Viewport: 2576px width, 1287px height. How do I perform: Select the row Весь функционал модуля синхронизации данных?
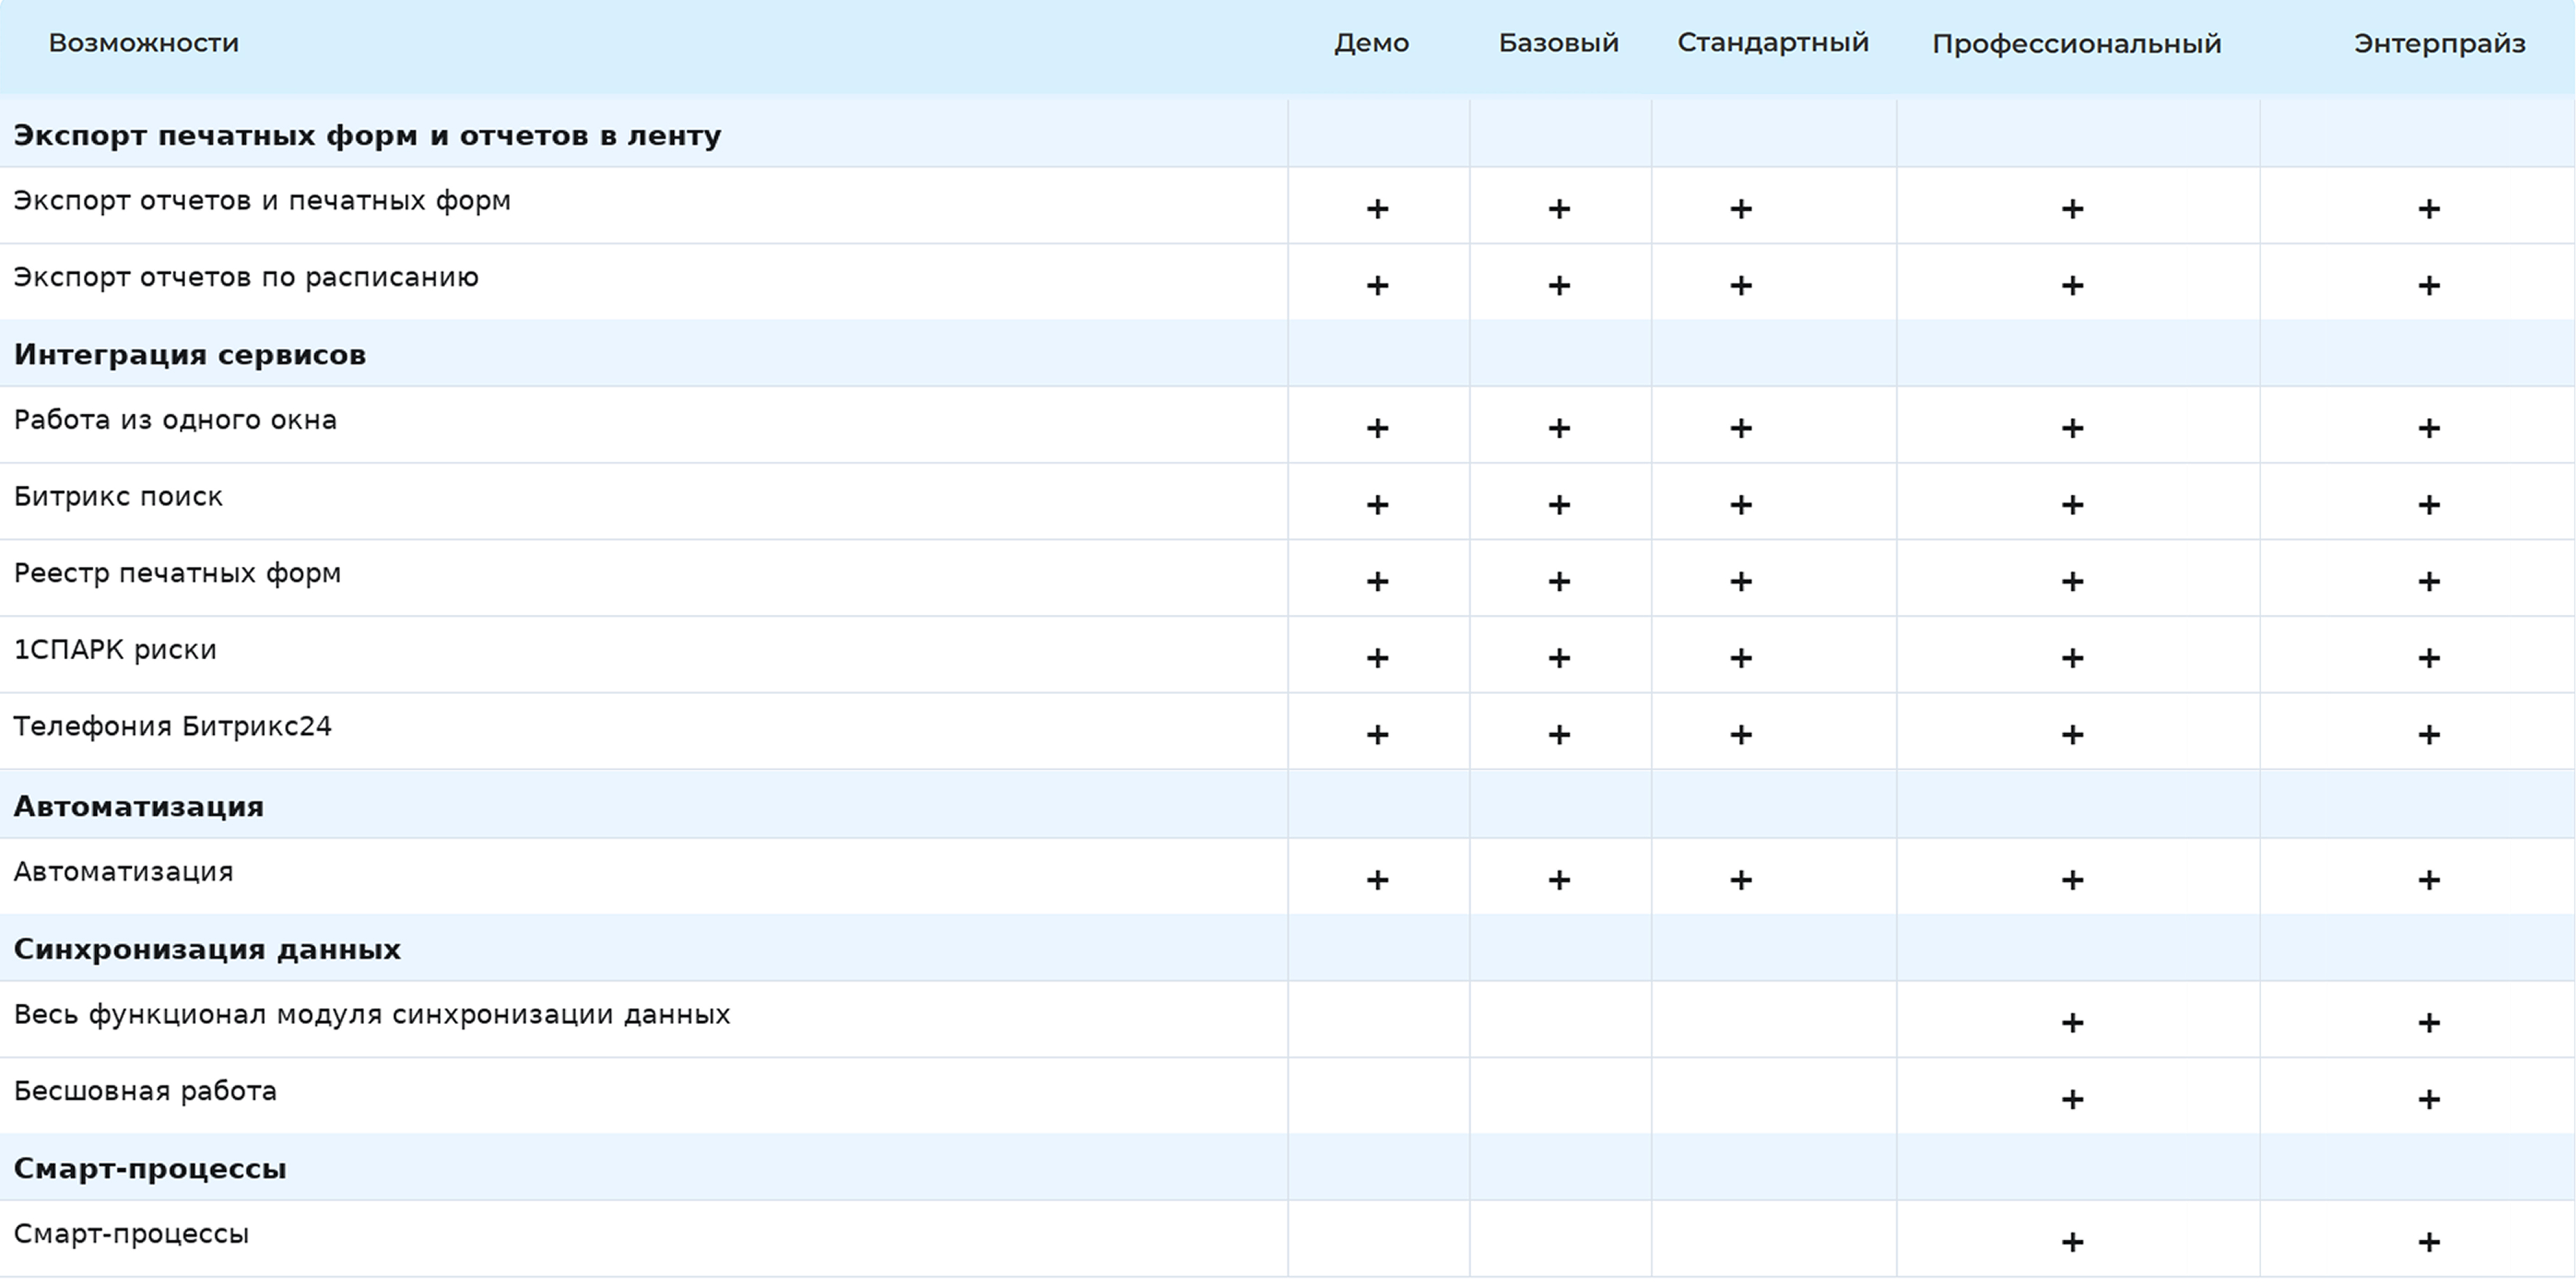click(x=1288, y=1019)
